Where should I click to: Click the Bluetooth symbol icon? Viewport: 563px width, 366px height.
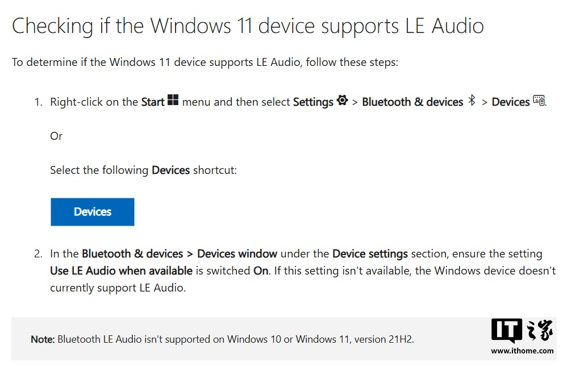click(472, 101)
